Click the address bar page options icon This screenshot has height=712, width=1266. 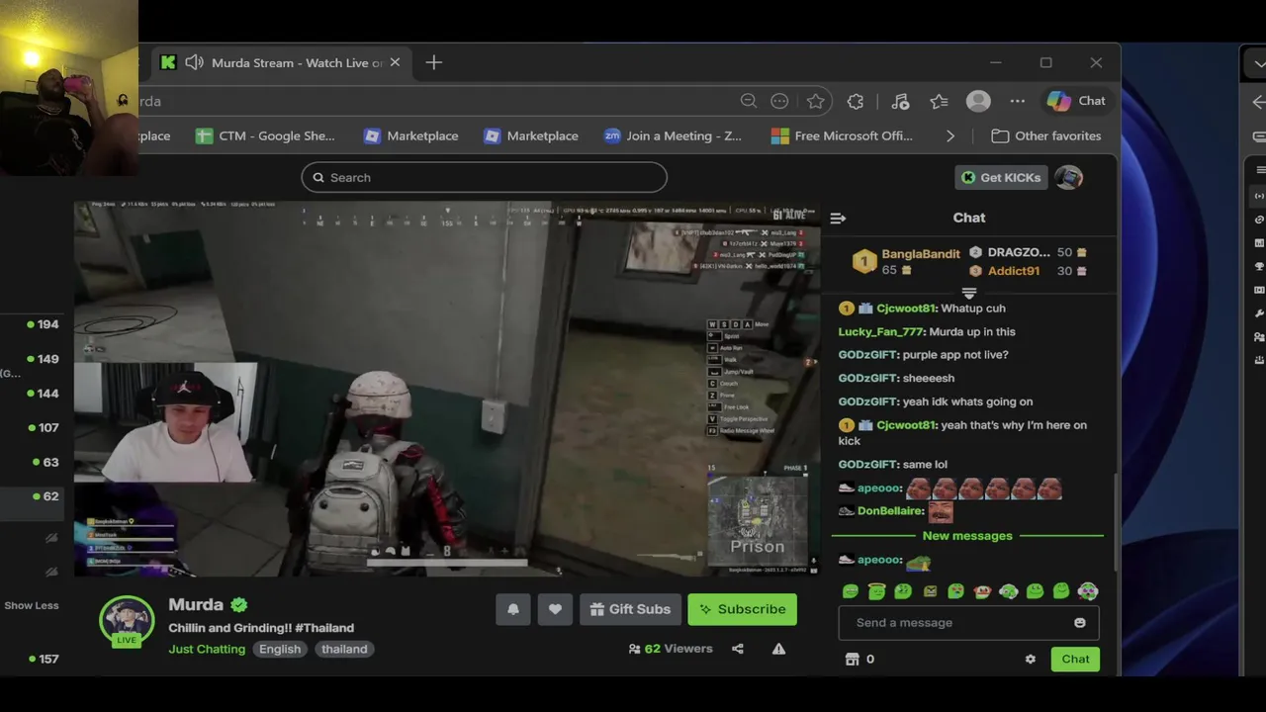click(x=779, y=101)
